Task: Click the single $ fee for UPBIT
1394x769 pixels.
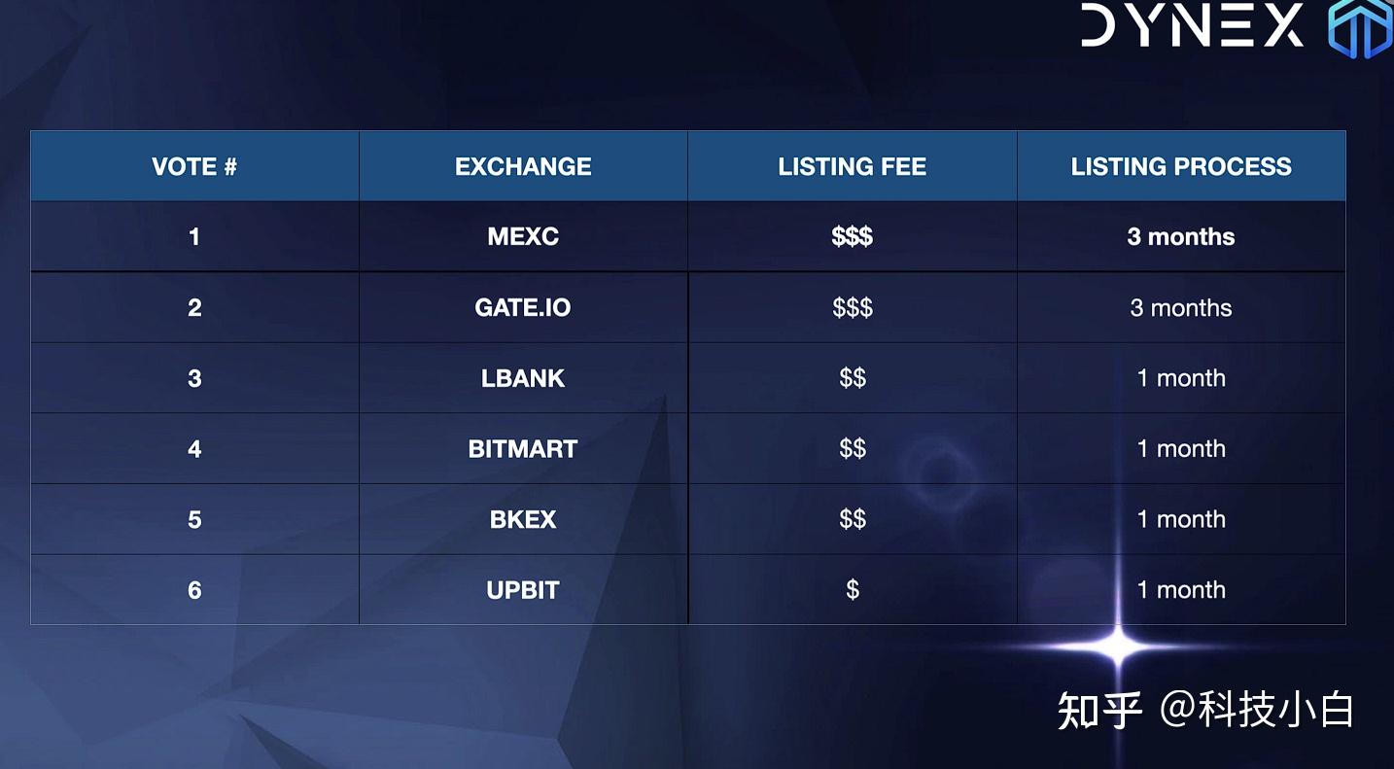Action: click(x=852, y=589)
